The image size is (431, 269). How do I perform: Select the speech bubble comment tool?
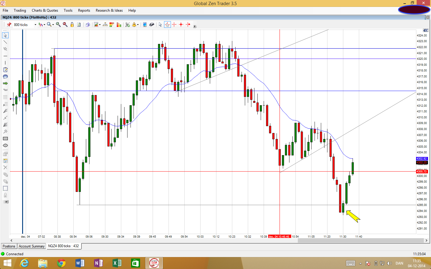[x=5, y=77]
